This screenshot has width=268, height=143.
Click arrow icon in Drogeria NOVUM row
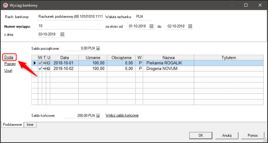click(44, 69)
